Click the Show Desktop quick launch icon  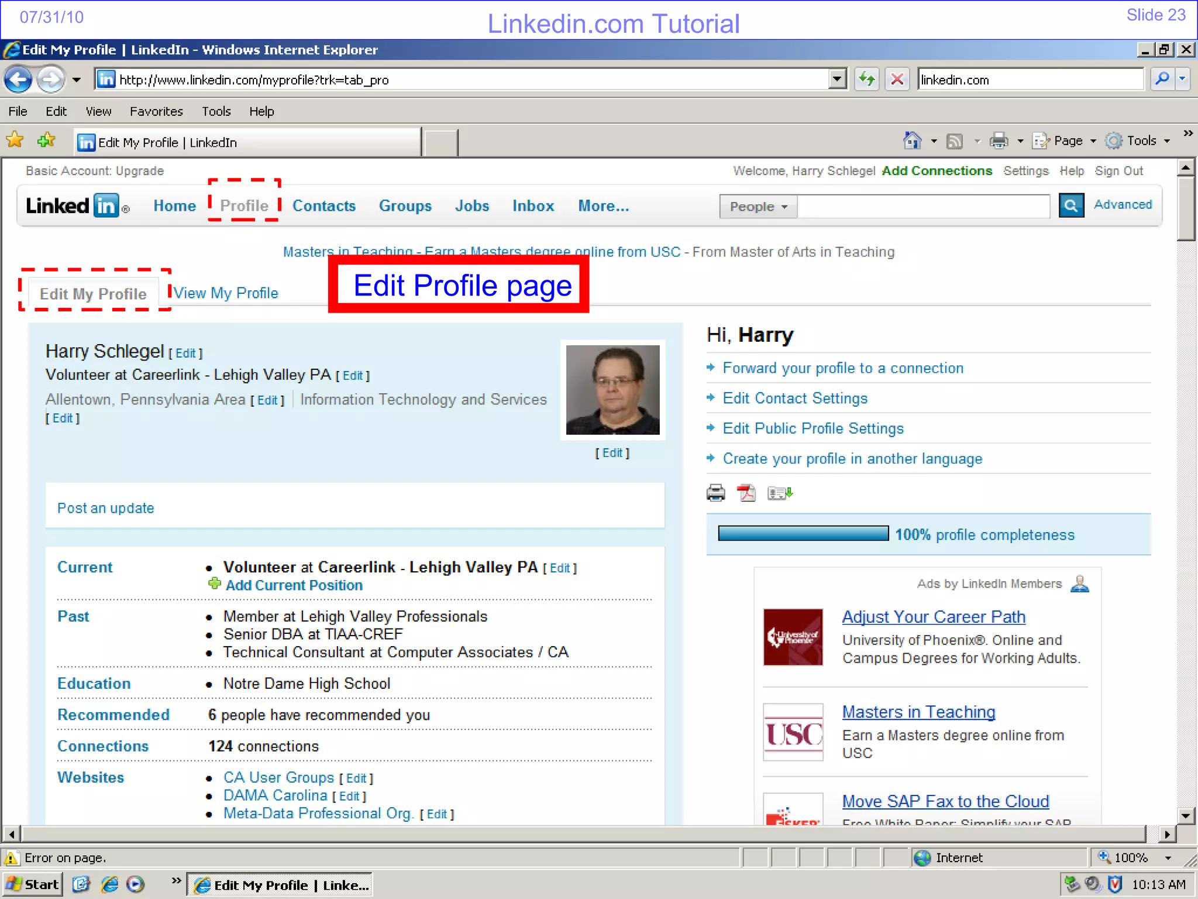coord(81,884)
